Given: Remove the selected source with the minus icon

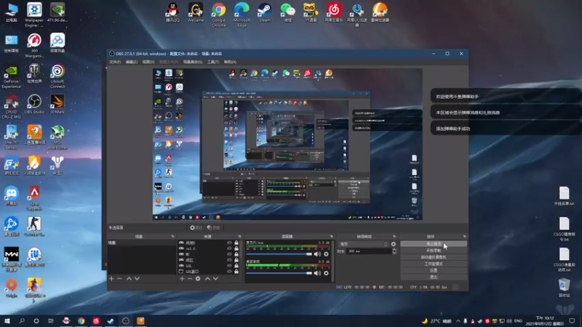Looking at the screenshot, I should 190,278.
